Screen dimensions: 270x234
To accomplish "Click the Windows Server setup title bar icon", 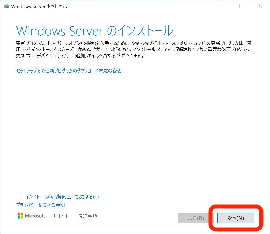I will click(6, 6).
